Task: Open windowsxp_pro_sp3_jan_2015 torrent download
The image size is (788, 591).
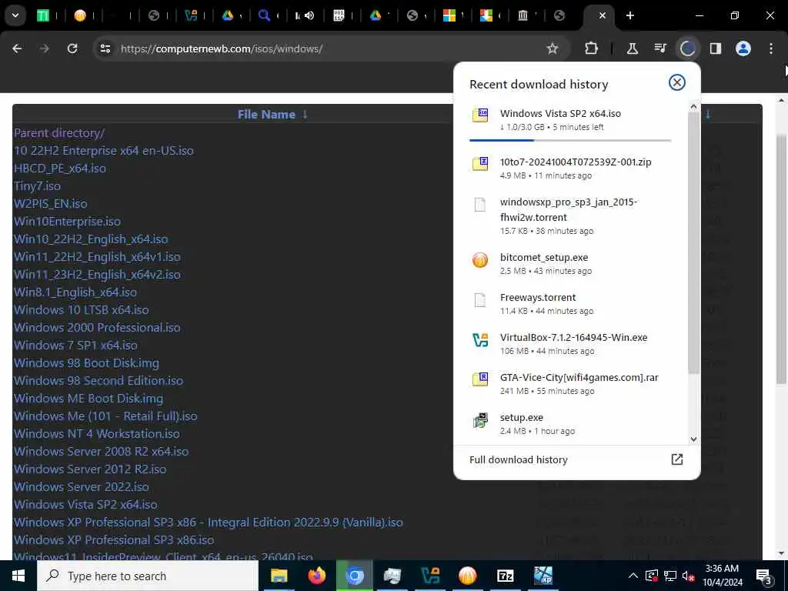Action: [x=570, y=216]
